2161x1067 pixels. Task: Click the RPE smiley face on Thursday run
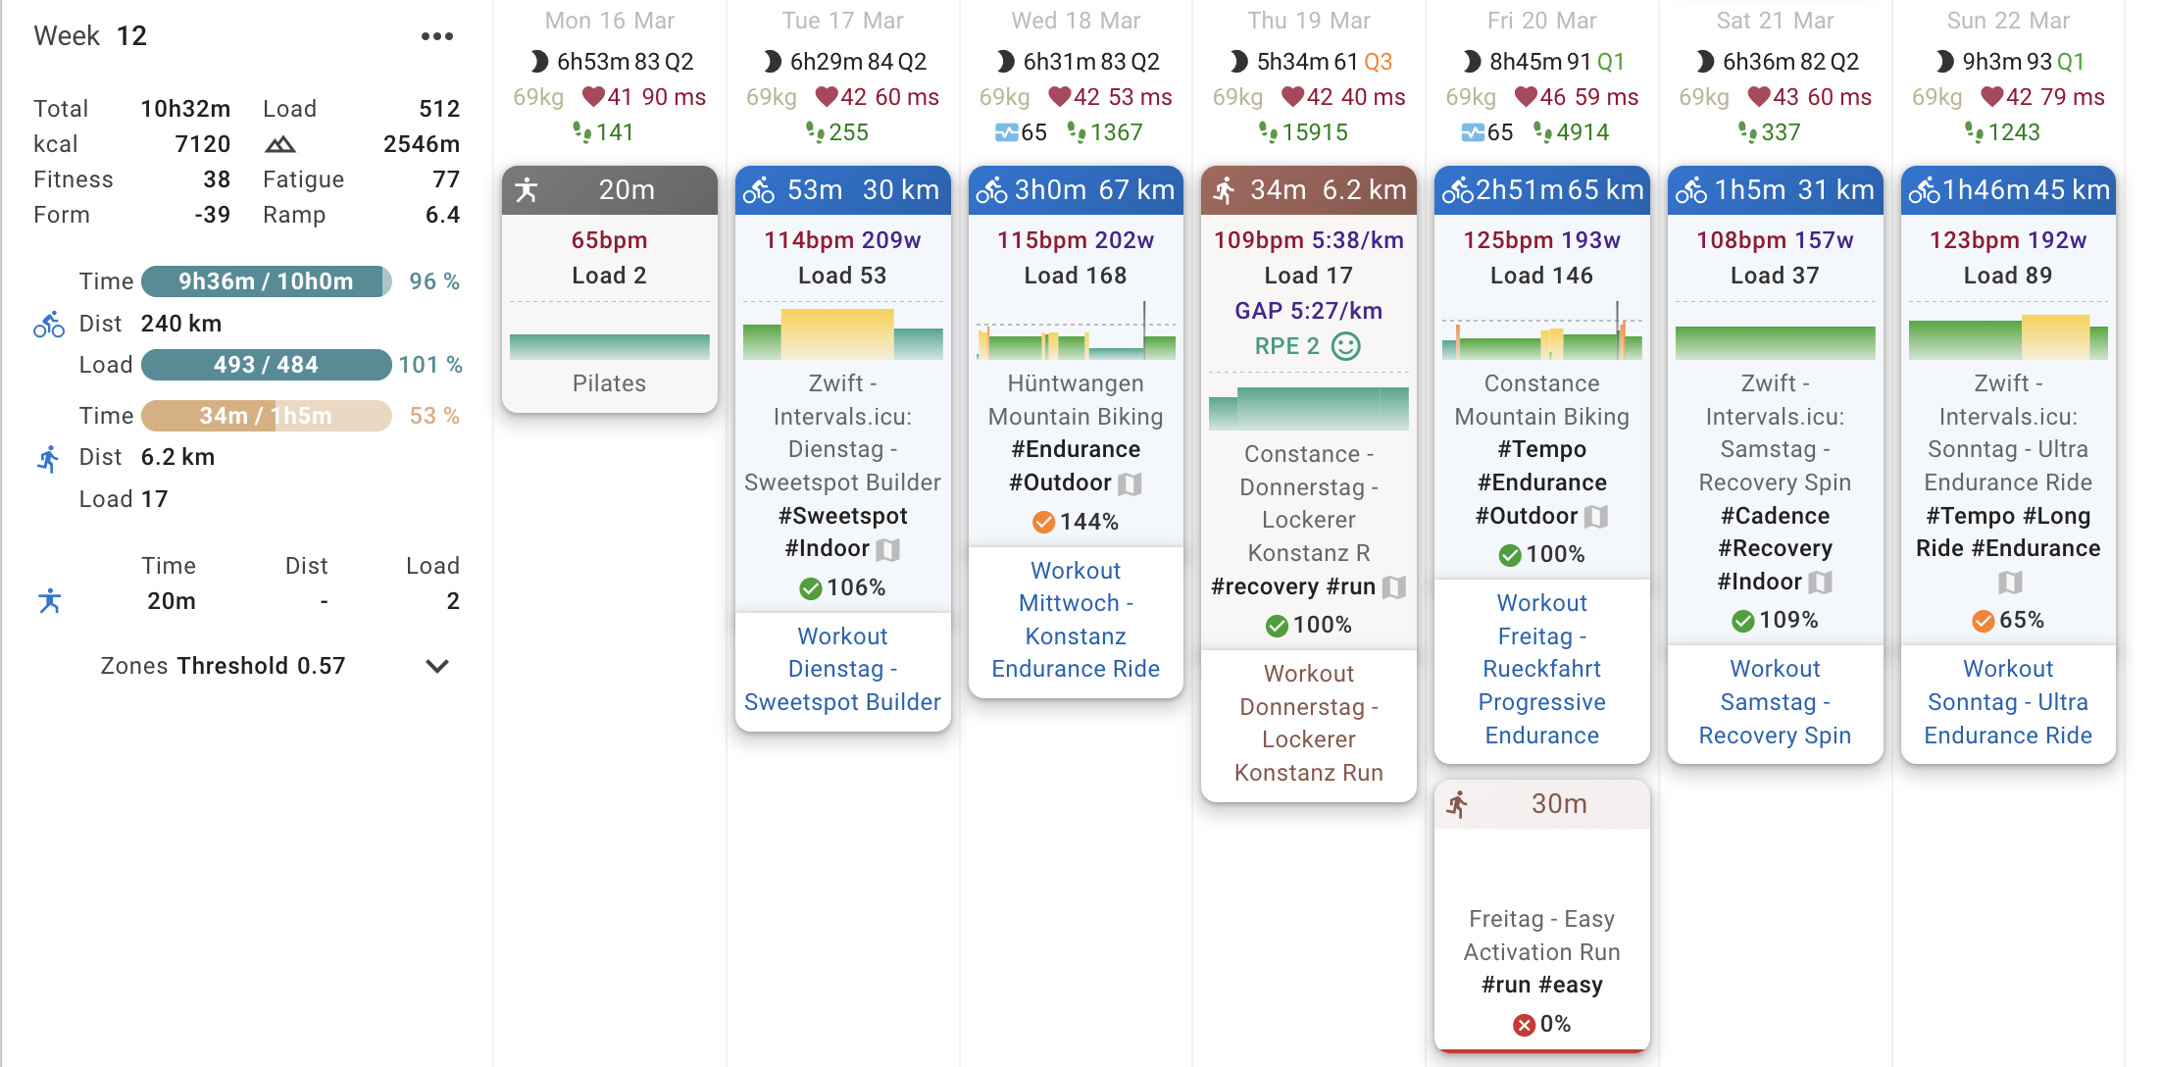click(x=1346, y=346)
